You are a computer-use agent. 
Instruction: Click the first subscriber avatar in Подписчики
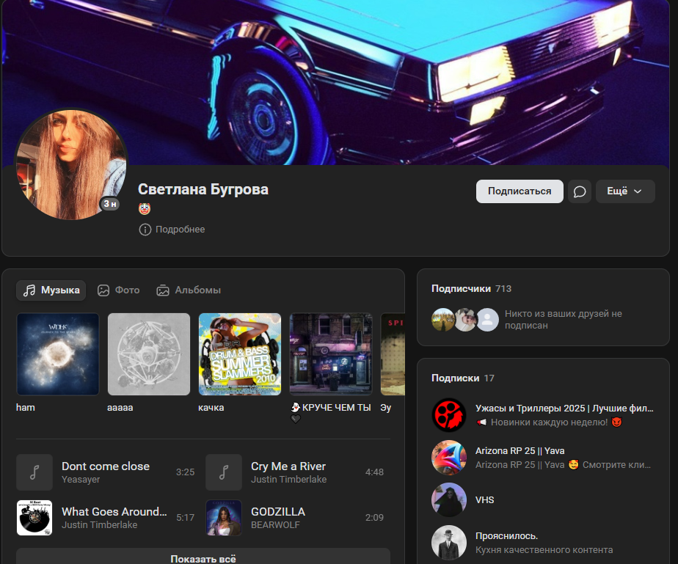point(442,320)
